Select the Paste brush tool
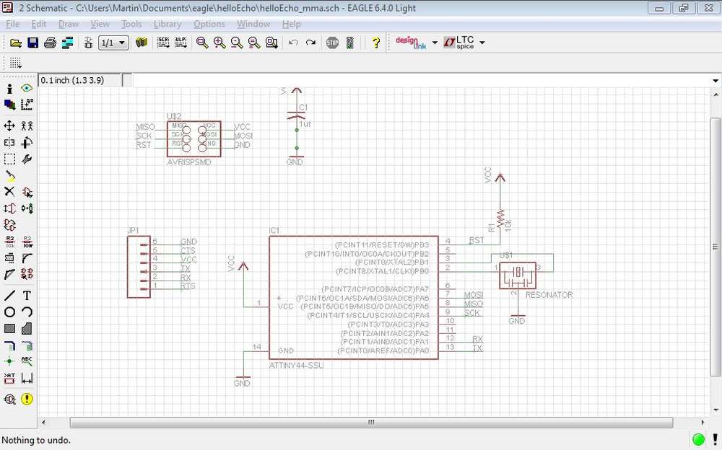Image resolution: width=722 pixels, height=450 pixels. pos(9,176)
